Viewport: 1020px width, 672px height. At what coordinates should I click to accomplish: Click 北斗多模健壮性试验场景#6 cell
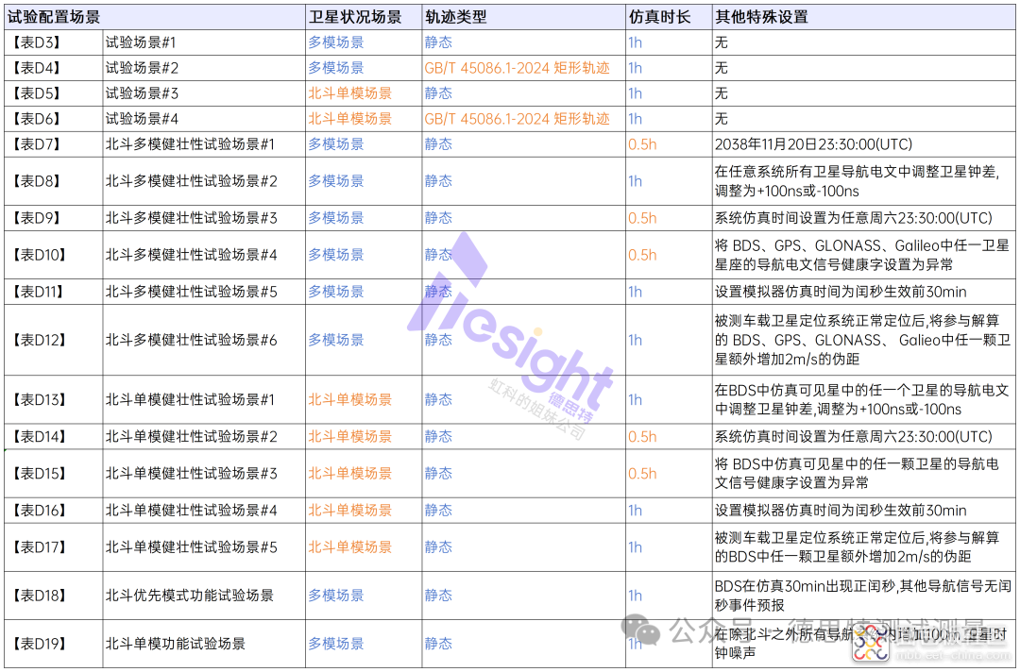tap(204, 340)
